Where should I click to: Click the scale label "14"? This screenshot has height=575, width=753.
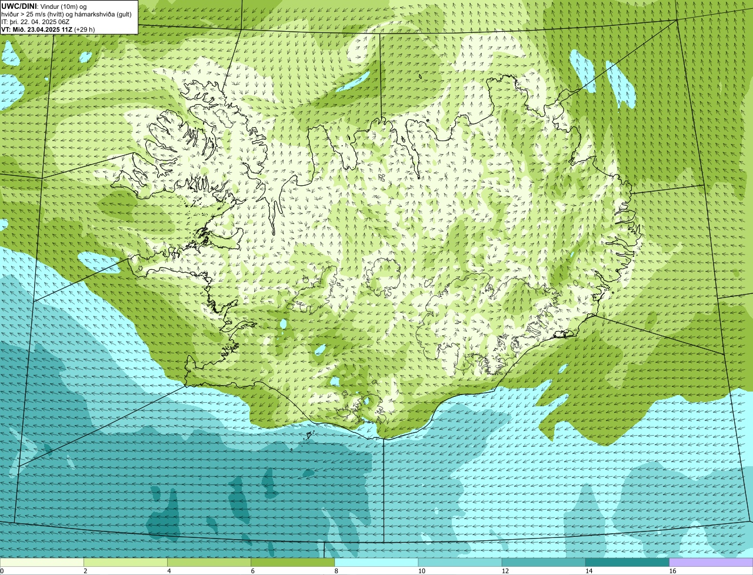588,571
